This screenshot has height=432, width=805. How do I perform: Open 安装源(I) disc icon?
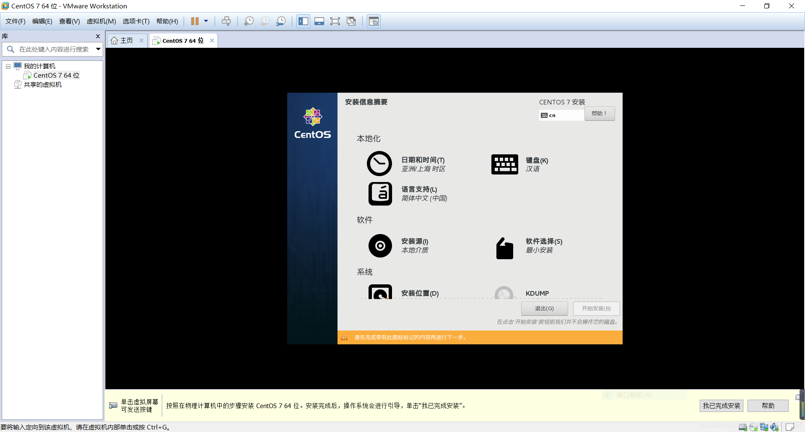(x=380, y=246)
